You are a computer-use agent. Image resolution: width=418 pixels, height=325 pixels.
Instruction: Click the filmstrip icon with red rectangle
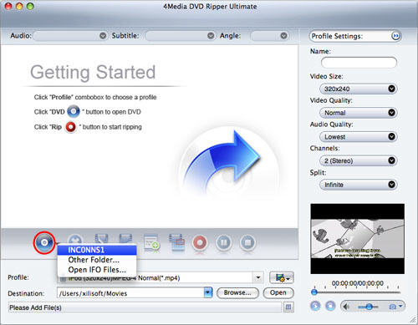(176, 242)
